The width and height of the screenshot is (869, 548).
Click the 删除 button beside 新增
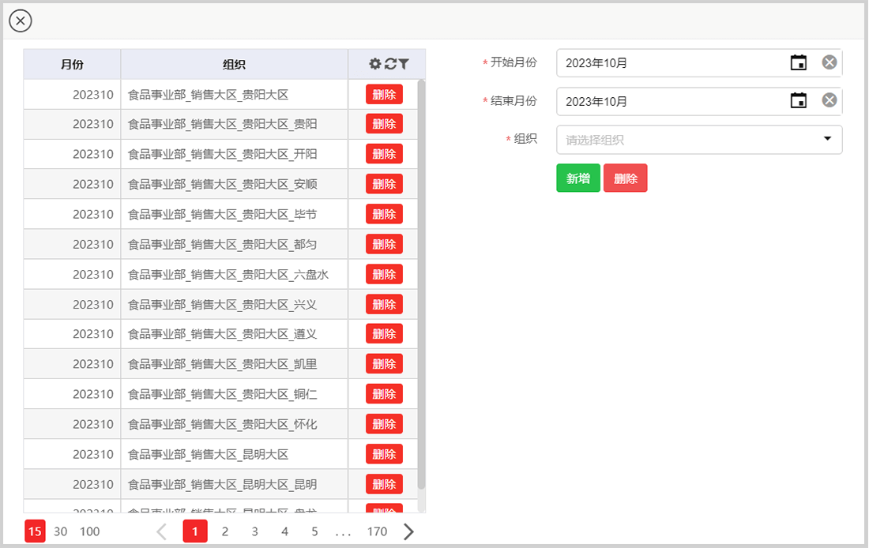[625, 178]
